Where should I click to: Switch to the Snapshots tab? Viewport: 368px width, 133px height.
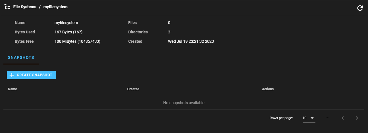click(21, 57)
